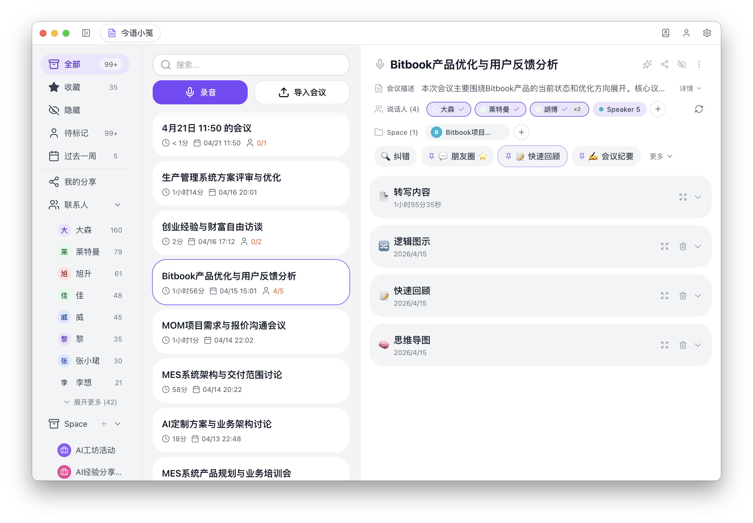Fullscreen the 逻辑图示 card

pos(664,246)
